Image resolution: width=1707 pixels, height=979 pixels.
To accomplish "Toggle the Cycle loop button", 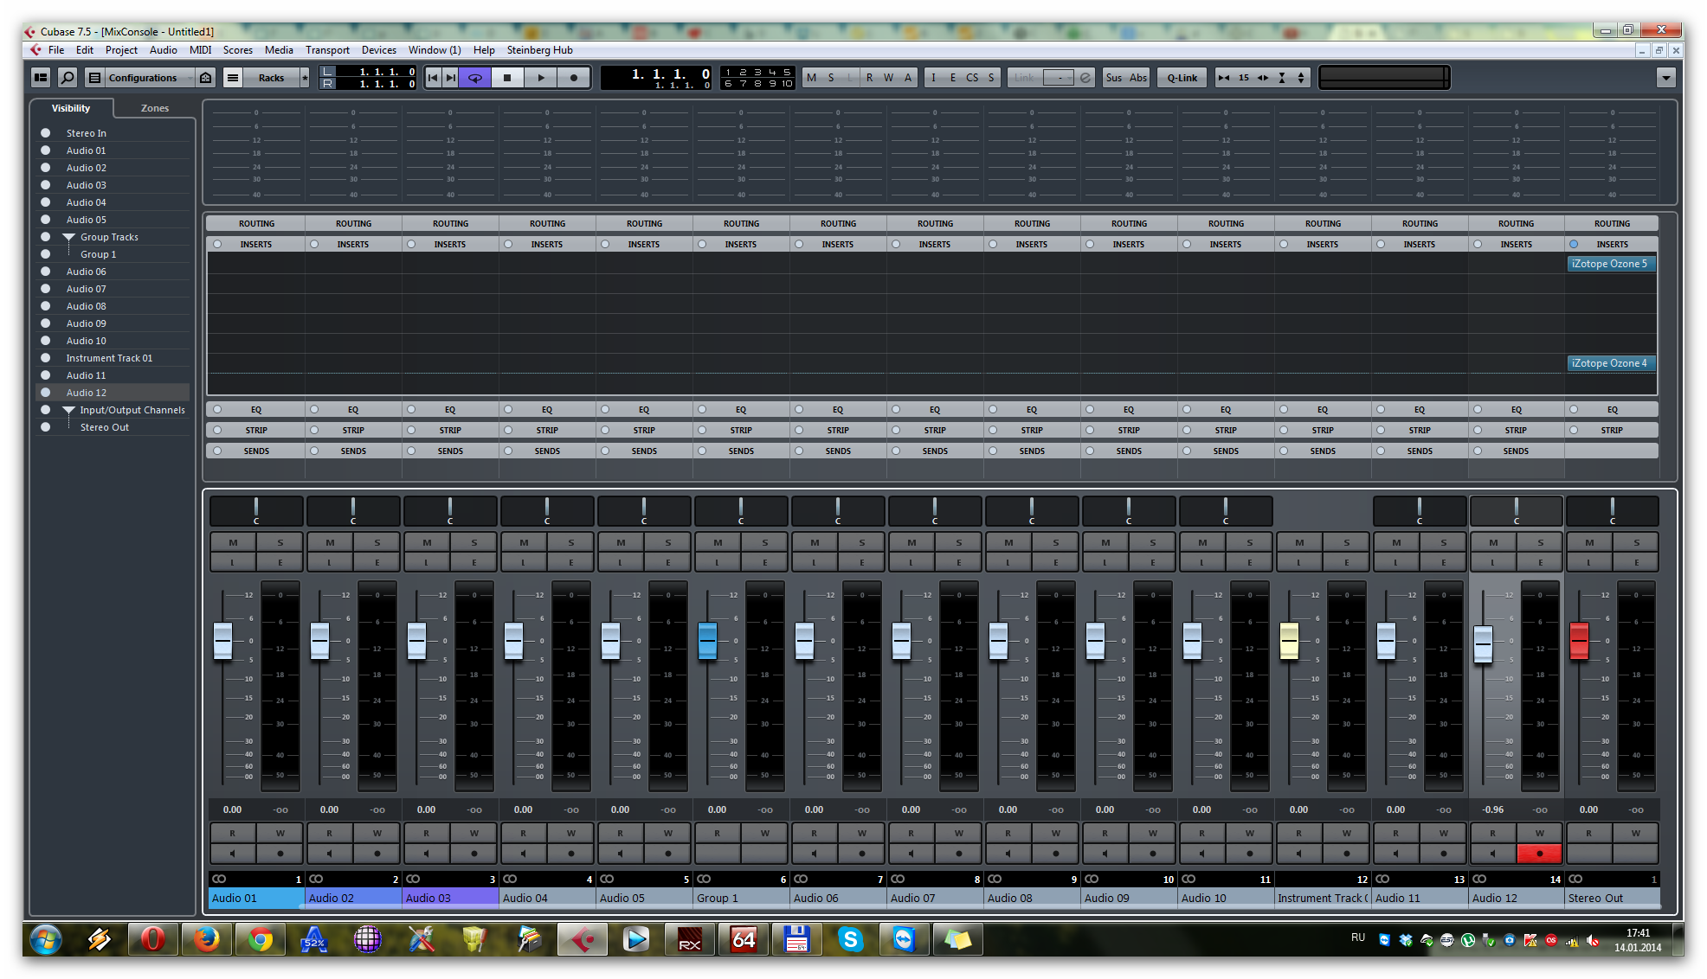I will pyautogui.click(x=474, y=78).
